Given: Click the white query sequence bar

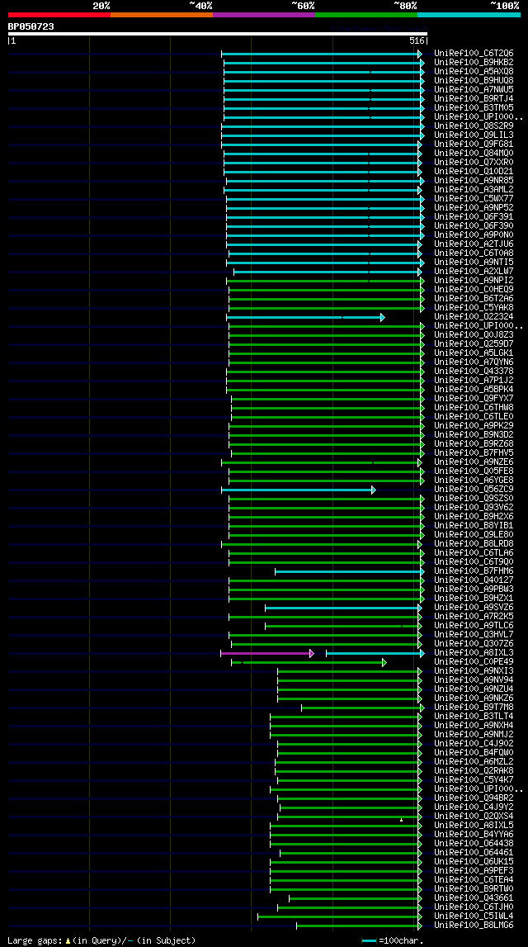Looking at the screenshot, I should (217, 35).
